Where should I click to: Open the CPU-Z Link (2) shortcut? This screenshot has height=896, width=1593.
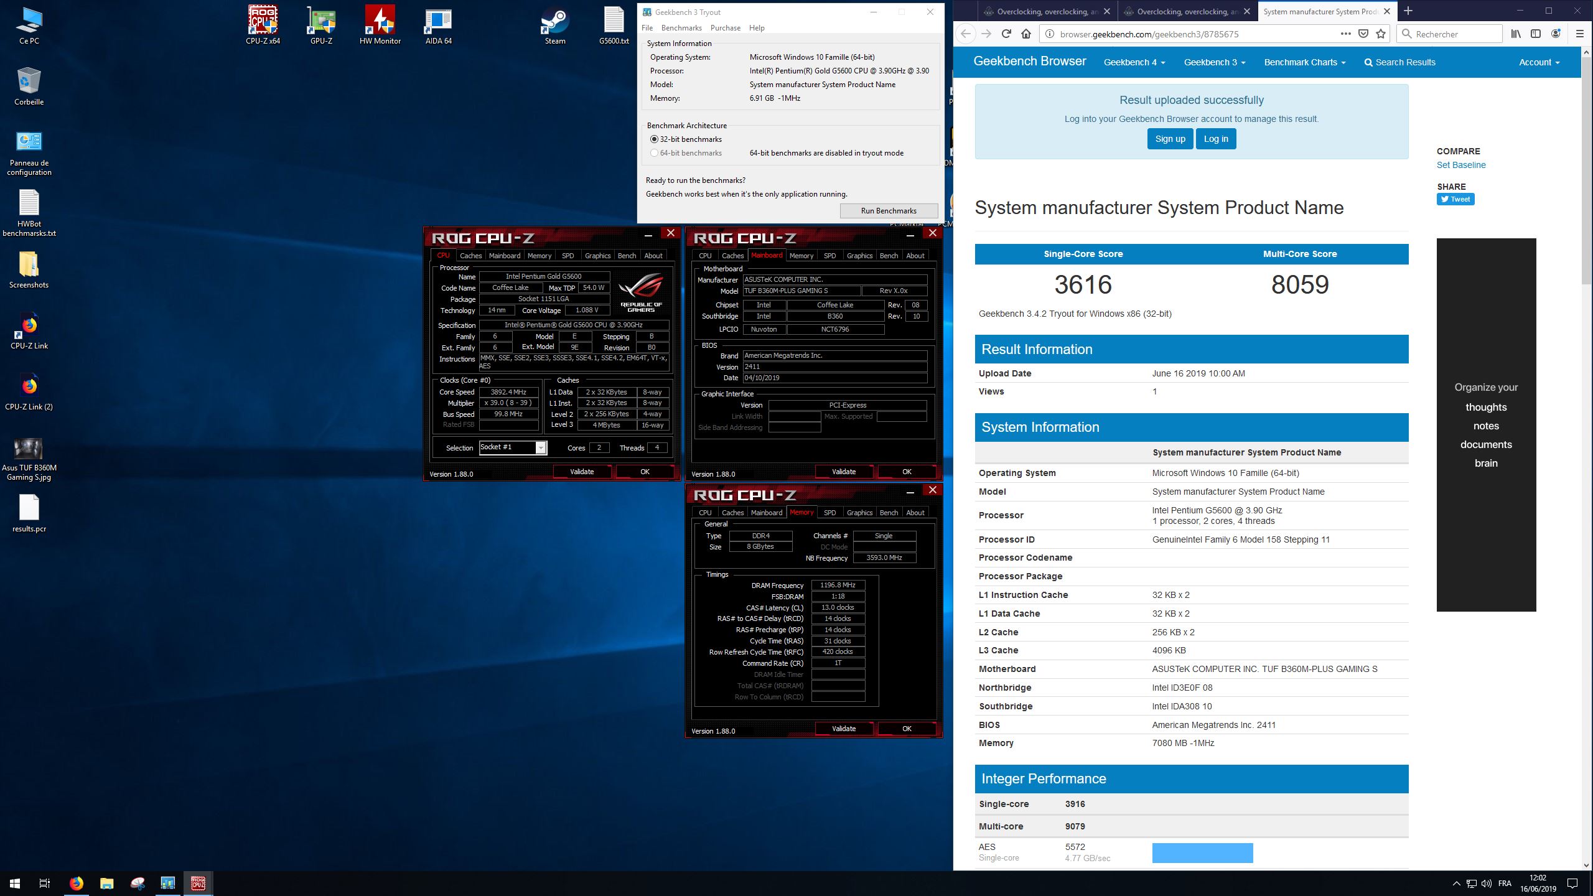point(29,391)
